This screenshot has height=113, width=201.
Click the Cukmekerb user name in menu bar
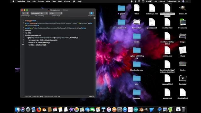tap(172, 1)
